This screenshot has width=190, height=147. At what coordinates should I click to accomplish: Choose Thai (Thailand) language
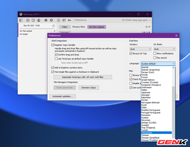click(x=156, y=127)
